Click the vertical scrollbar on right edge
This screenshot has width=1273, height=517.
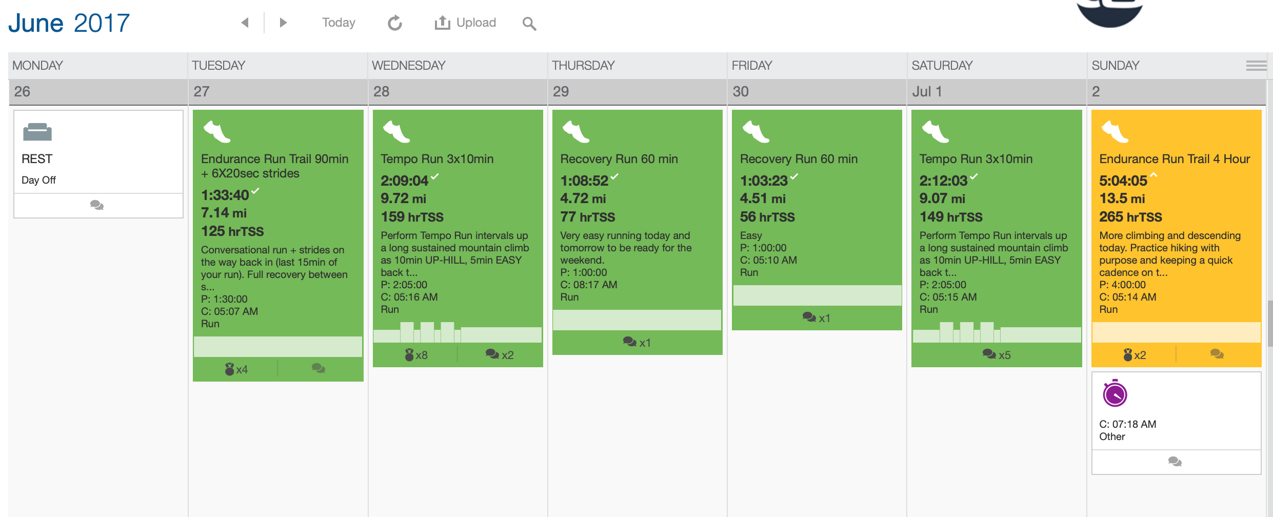coord(1269,324)
